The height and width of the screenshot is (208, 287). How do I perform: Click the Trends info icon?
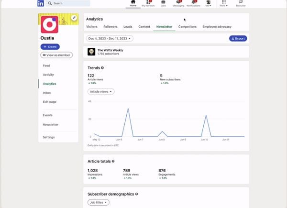(x=102, y=68)
